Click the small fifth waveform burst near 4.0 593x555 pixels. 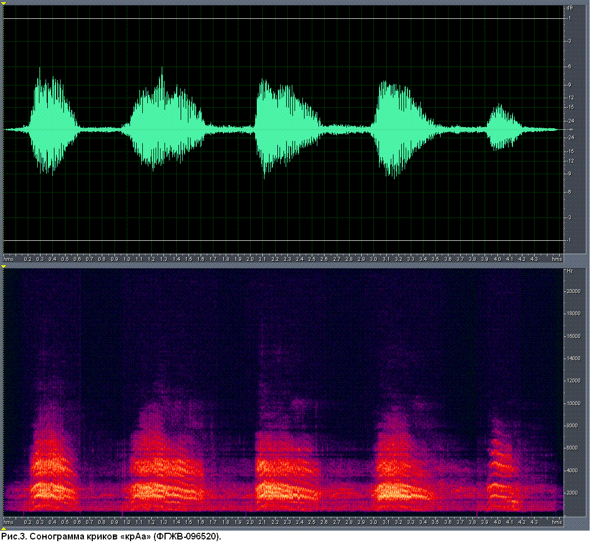pyautogui.click(x=505, y=128)
